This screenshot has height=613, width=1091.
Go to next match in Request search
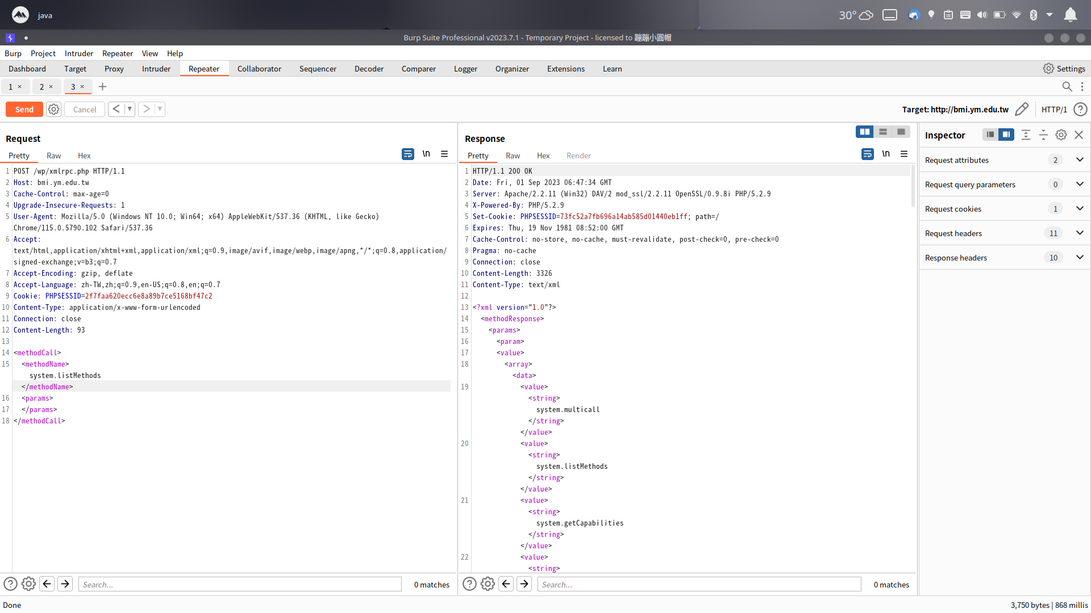[x=65, y=584]
